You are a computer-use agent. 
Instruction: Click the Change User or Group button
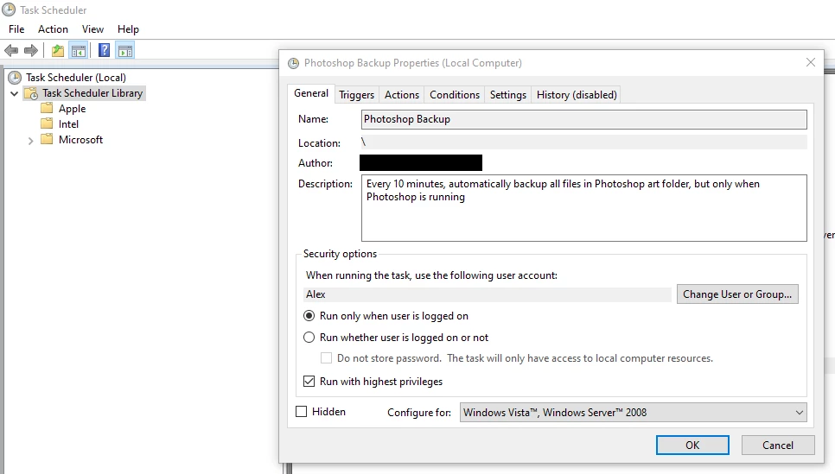point(737,294)
